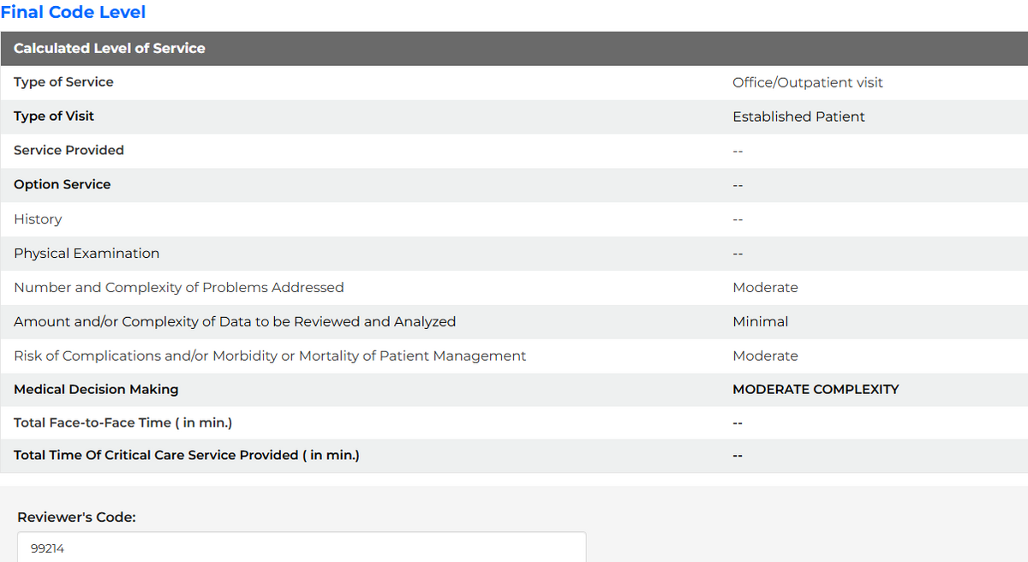
Task: Click the Total Face-to-Face Time label
Action: (123, 422)
